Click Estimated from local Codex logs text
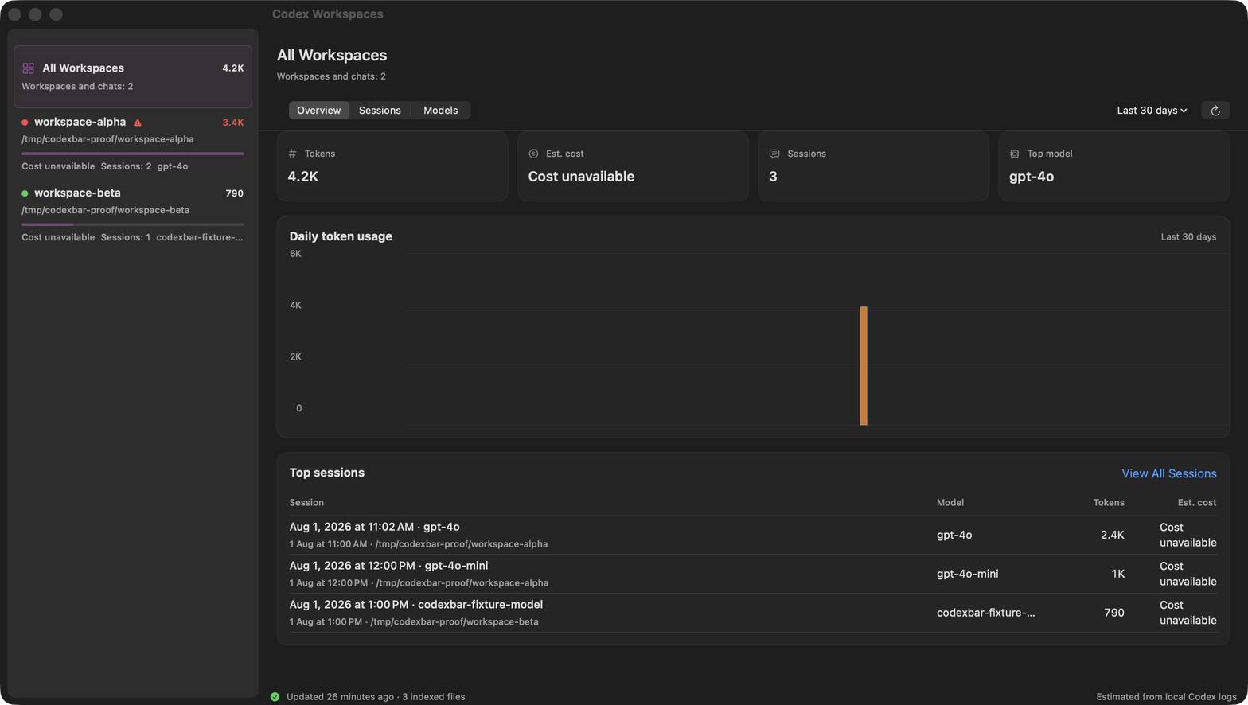The height and width of the screenshot is (705, 1248). 1165,697
